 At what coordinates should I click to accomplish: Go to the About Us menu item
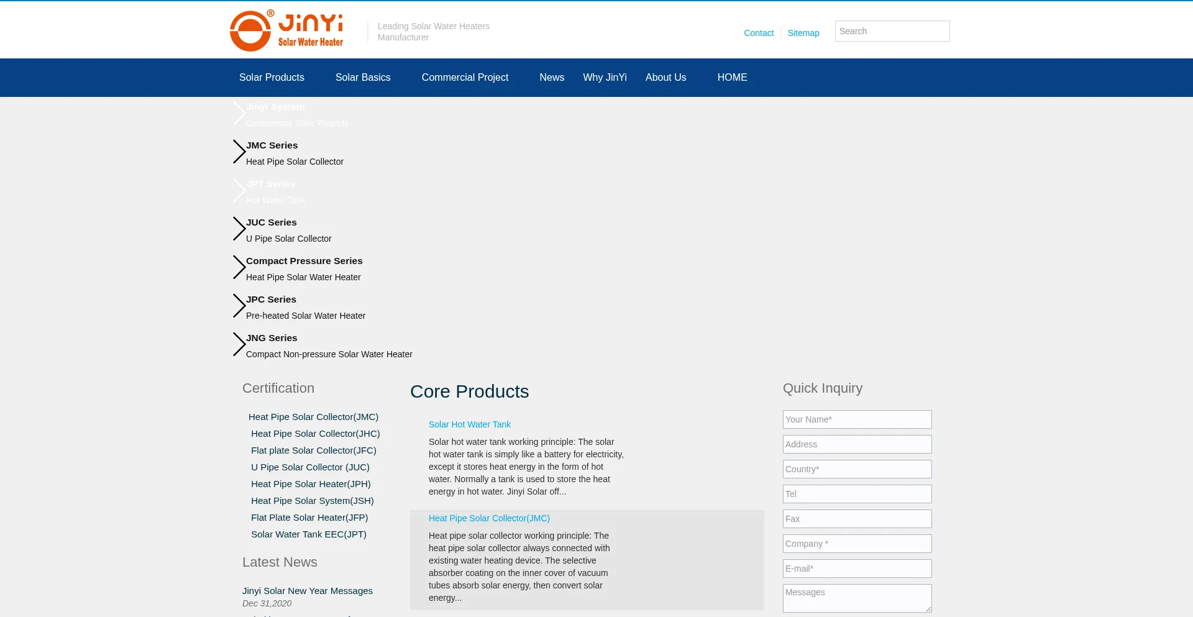[665, 78]
